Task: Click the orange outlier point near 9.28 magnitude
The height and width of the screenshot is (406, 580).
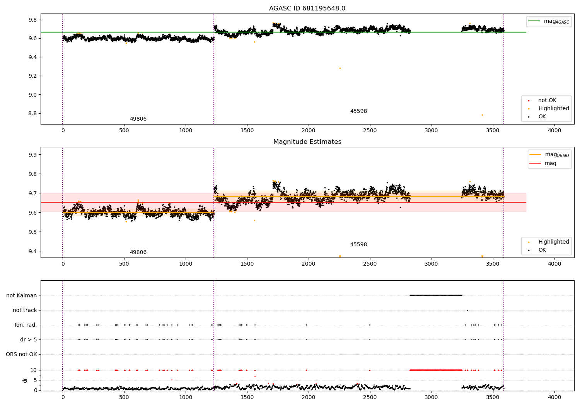Action: tap(340, 68)
